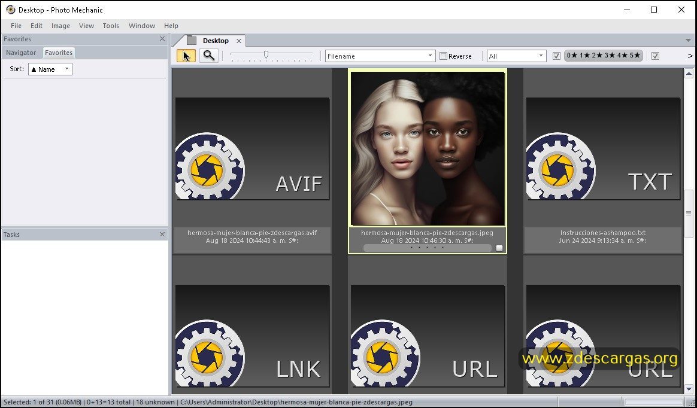Open the Sort Name dropdown
Screen dimensions: 697x408
pos(50,69)
